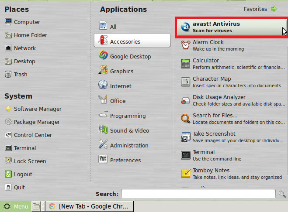Open Control Center

tap(28, 135)
